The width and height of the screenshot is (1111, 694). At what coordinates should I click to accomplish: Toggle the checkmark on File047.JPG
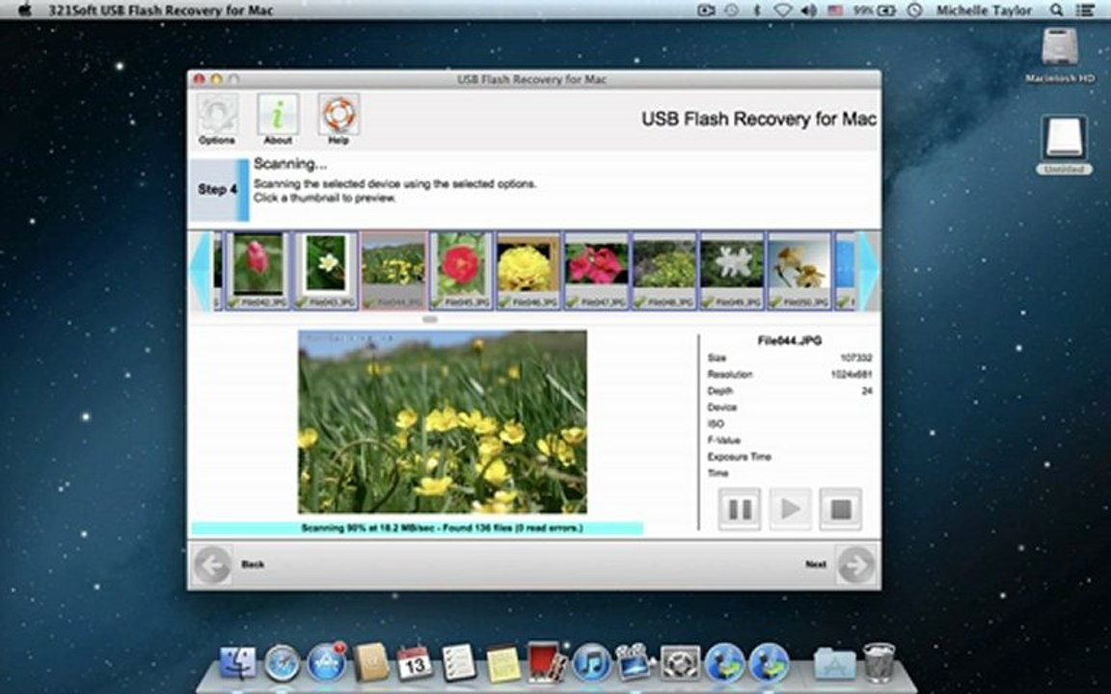[571, 303]
